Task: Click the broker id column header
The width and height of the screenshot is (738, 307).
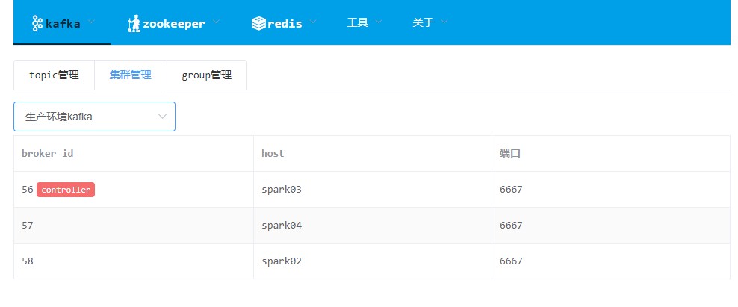Action: pyautogui.click(x=48, y=154)
